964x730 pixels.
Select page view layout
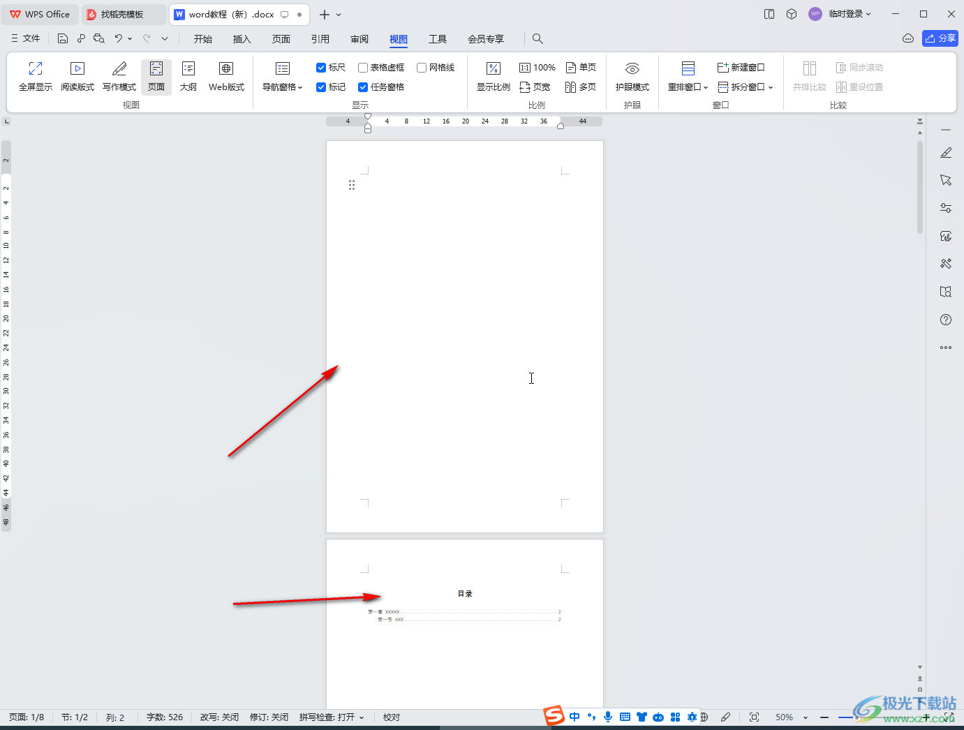[156, 77]
